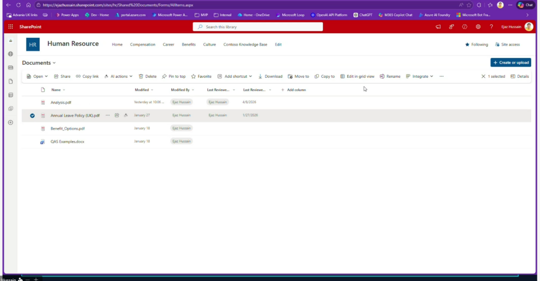Open the Details pane
Screen dimensions: 540x281
click(519, 76)
